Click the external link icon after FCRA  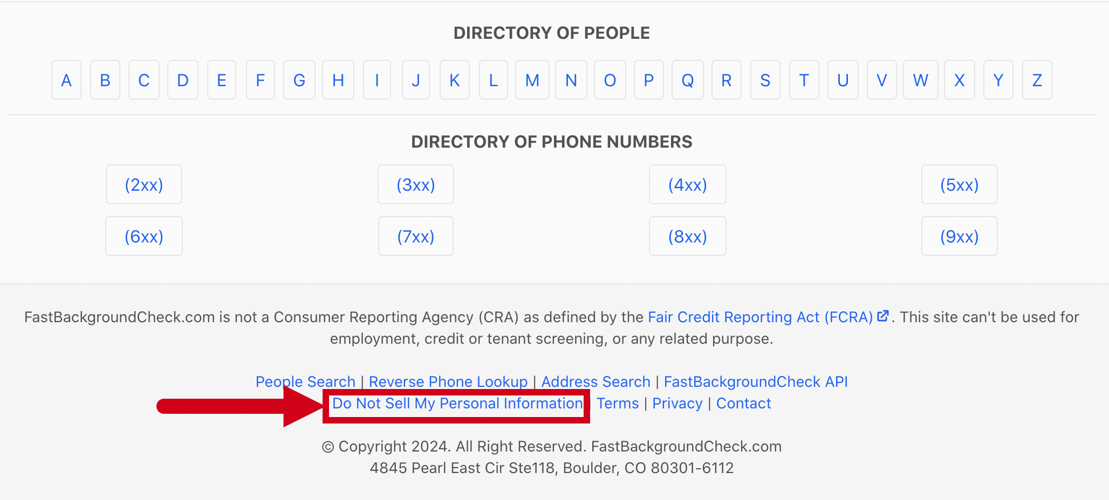click(x=883, y=316)
